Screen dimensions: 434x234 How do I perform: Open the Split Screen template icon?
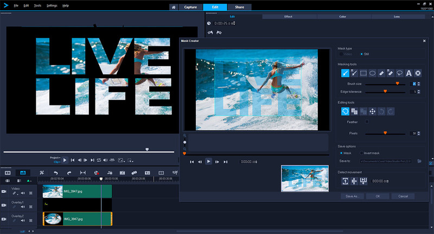[161, 173]
